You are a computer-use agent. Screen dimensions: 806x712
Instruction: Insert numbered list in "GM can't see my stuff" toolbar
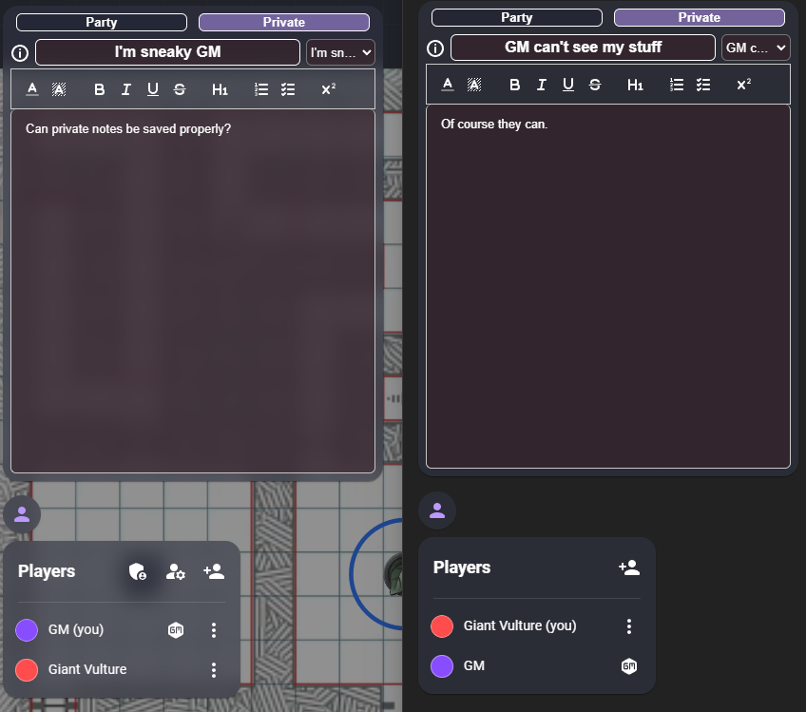(677, 85)
